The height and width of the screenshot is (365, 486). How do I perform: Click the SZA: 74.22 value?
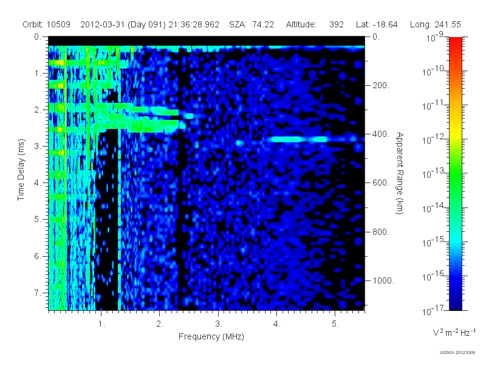(x=252, y=24)
